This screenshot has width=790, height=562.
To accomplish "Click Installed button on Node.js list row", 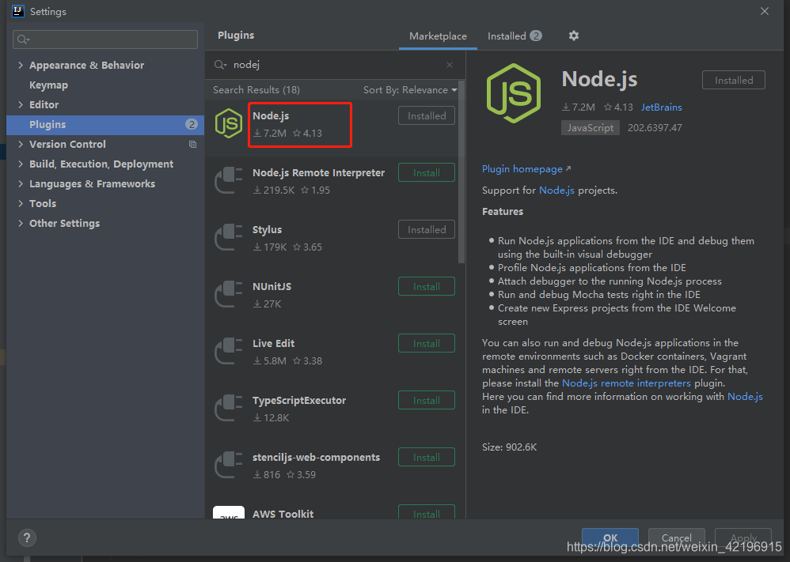I will [x=426, y=115].
